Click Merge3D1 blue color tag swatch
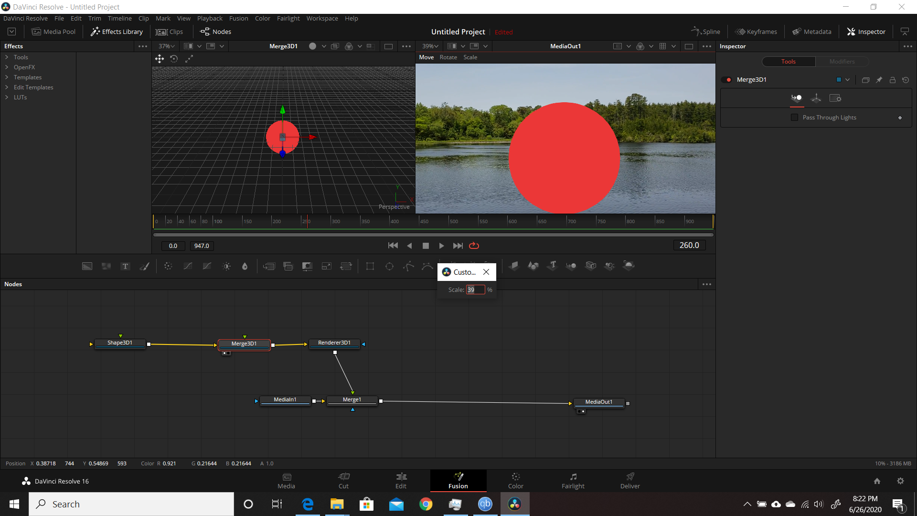 pos(839,80)
